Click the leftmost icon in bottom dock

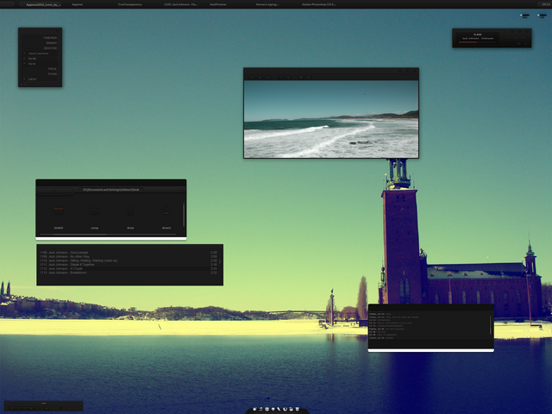[x=256, y=408]
